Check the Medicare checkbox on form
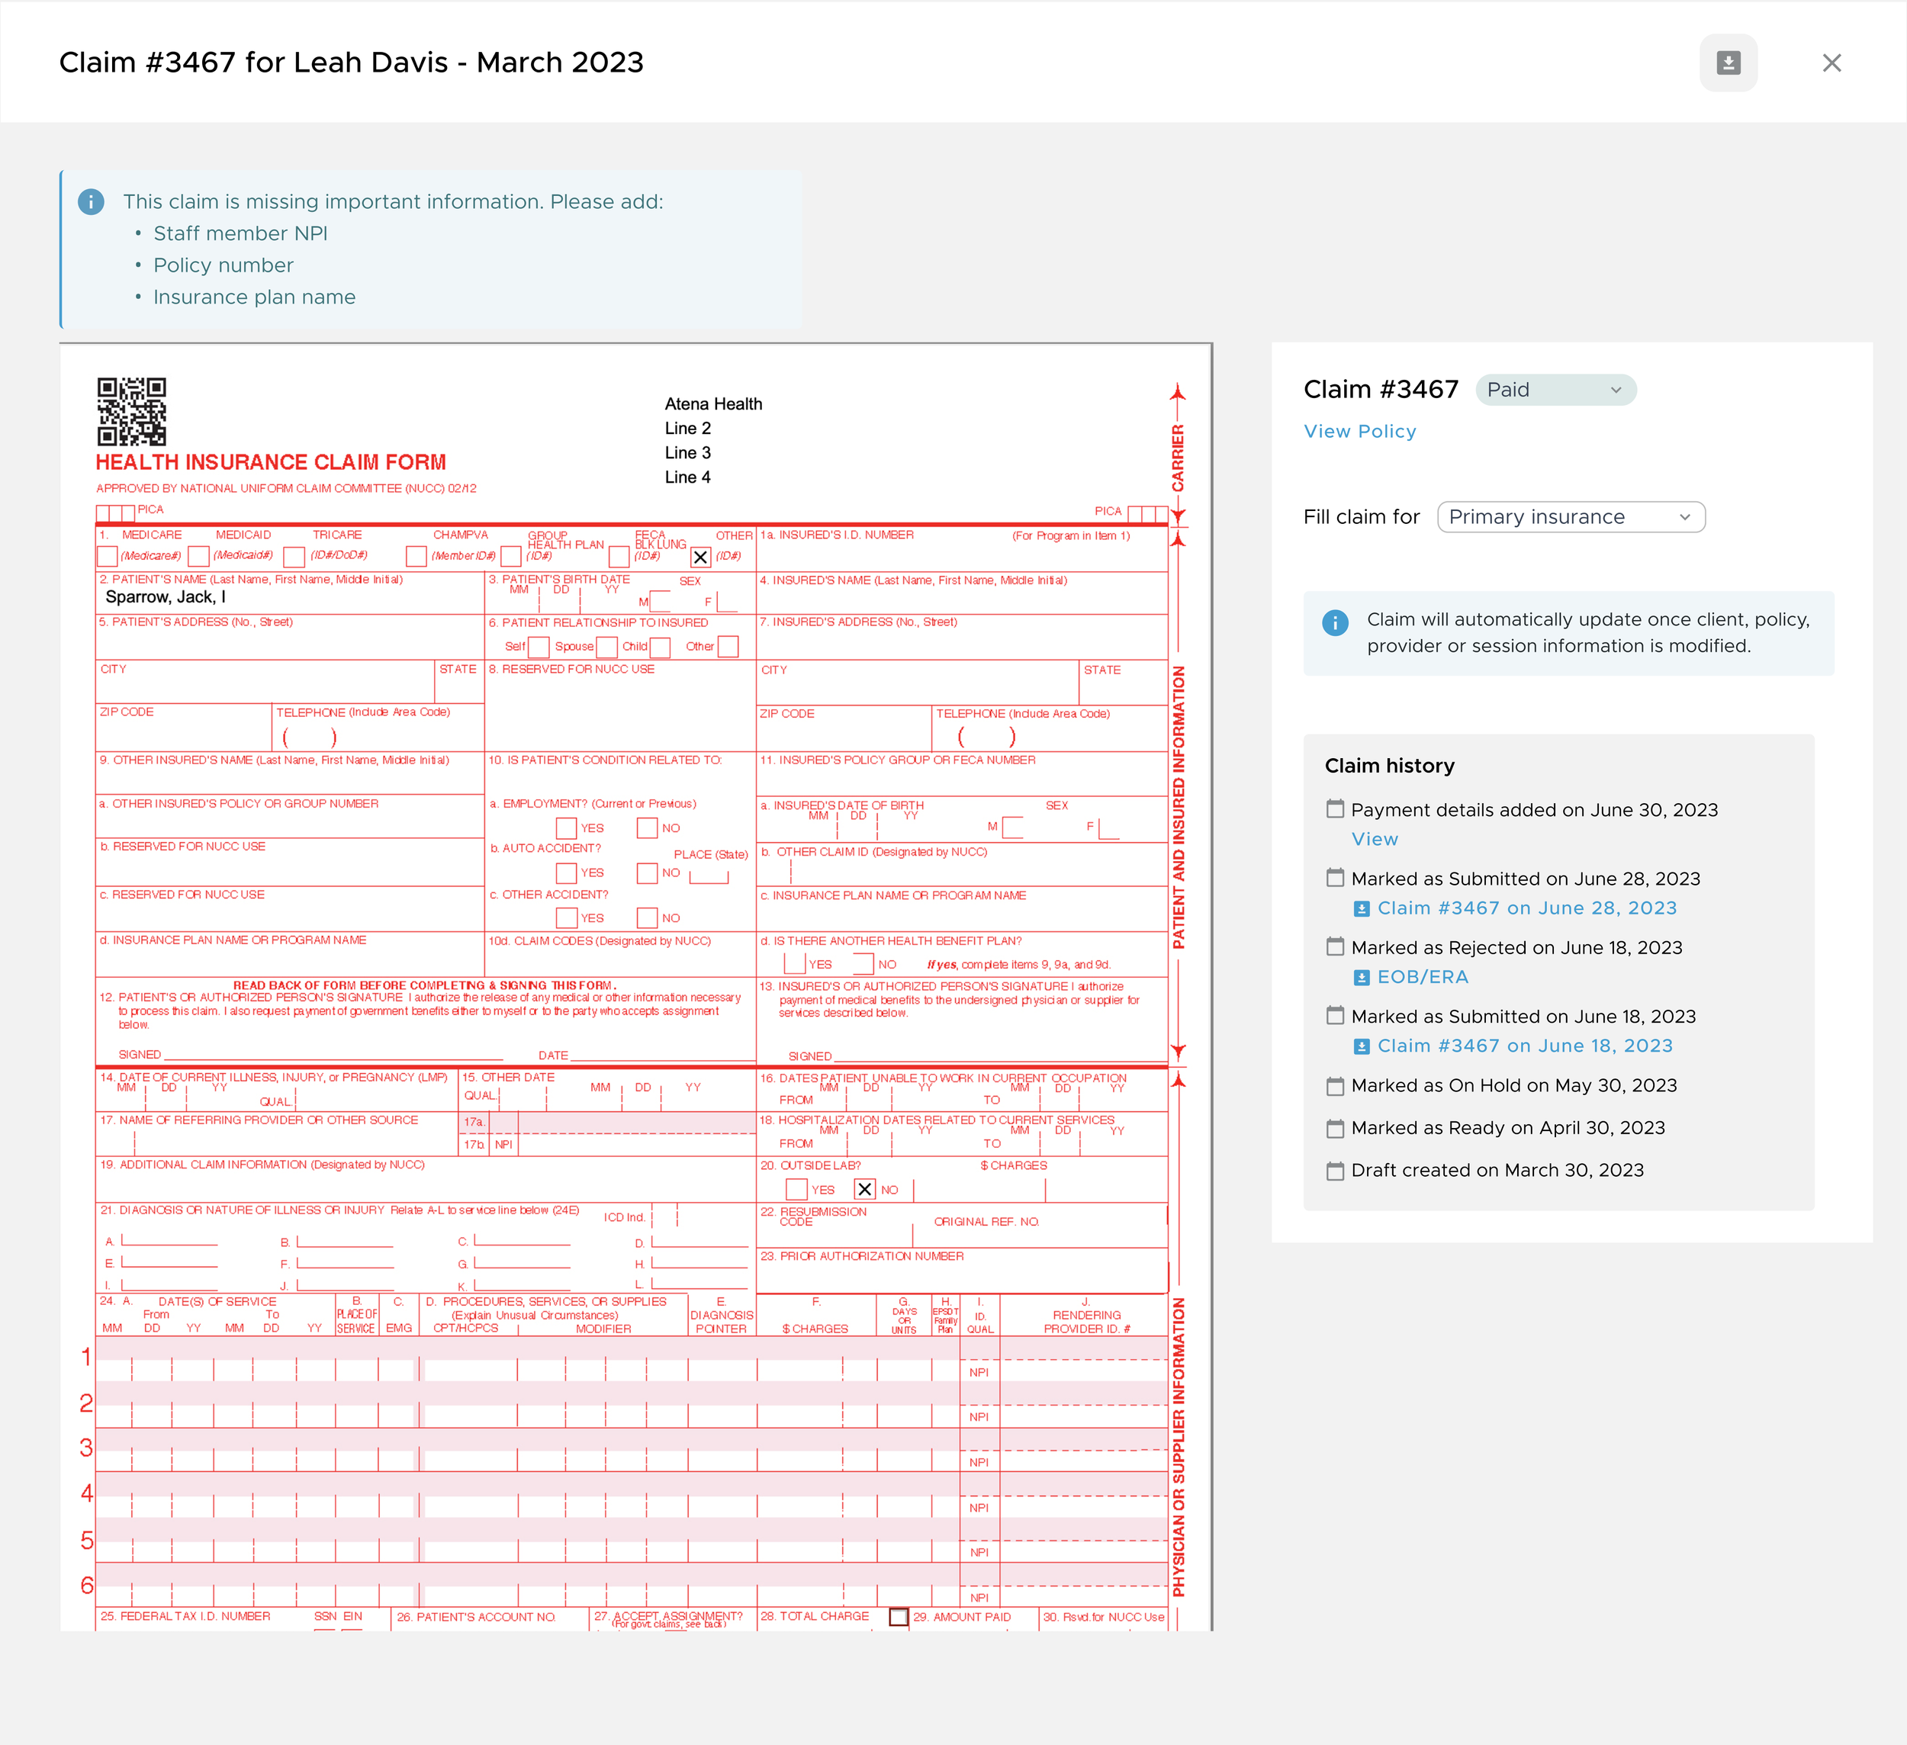 tap(108, 556)
